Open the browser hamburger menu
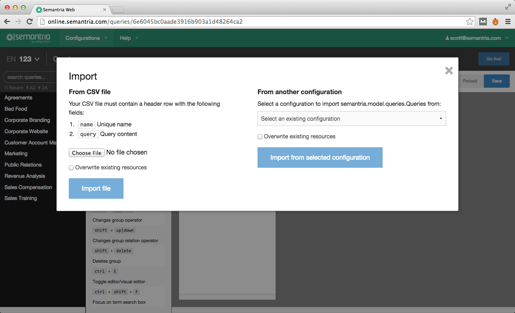 pyautogui.click(x=507, y=21)
